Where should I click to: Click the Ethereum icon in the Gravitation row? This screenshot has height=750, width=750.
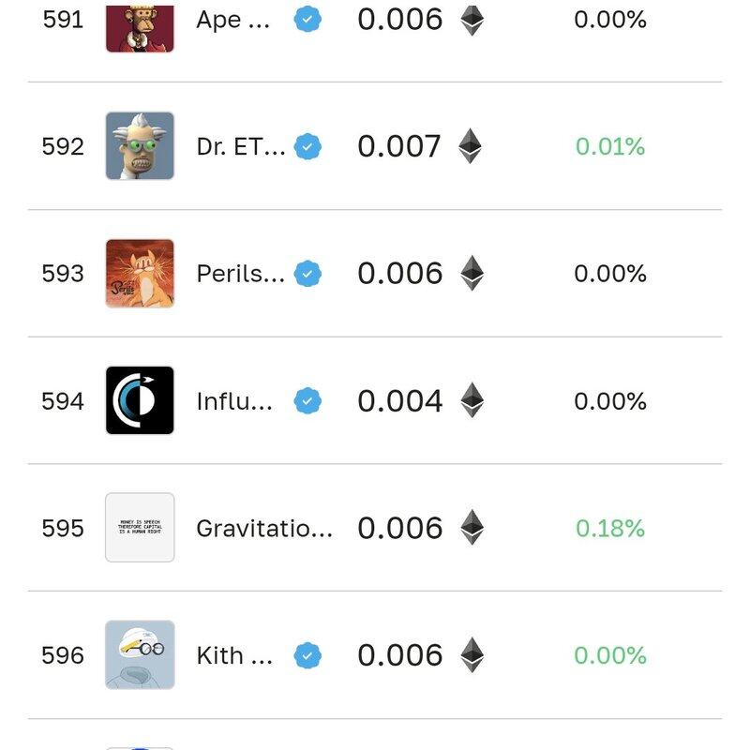(472, 528)
